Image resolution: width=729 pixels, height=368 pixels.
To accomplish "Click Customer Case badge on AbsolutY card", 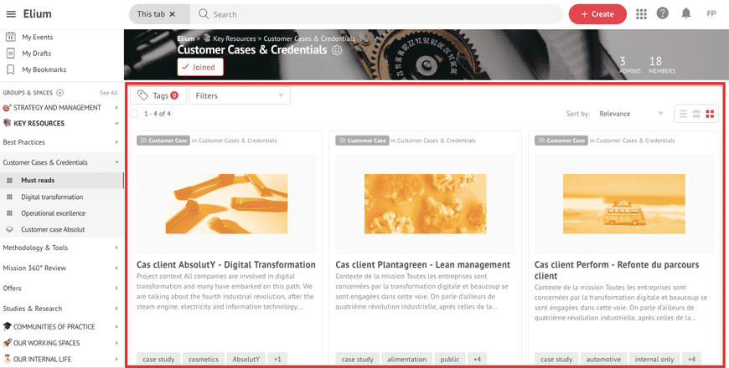I will [x=163, y=141].
